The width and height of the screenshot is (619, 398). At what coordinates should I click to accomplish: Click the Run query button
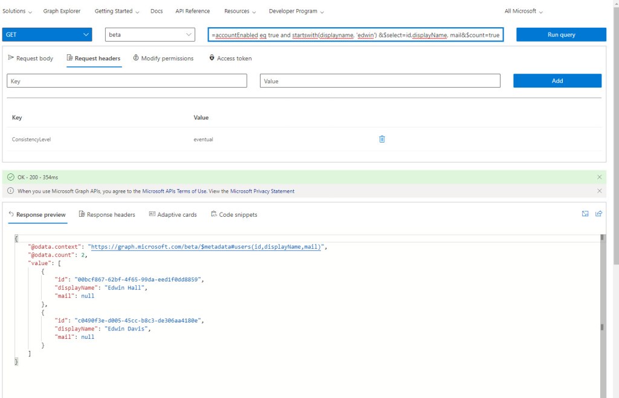(x=561, y=35)
